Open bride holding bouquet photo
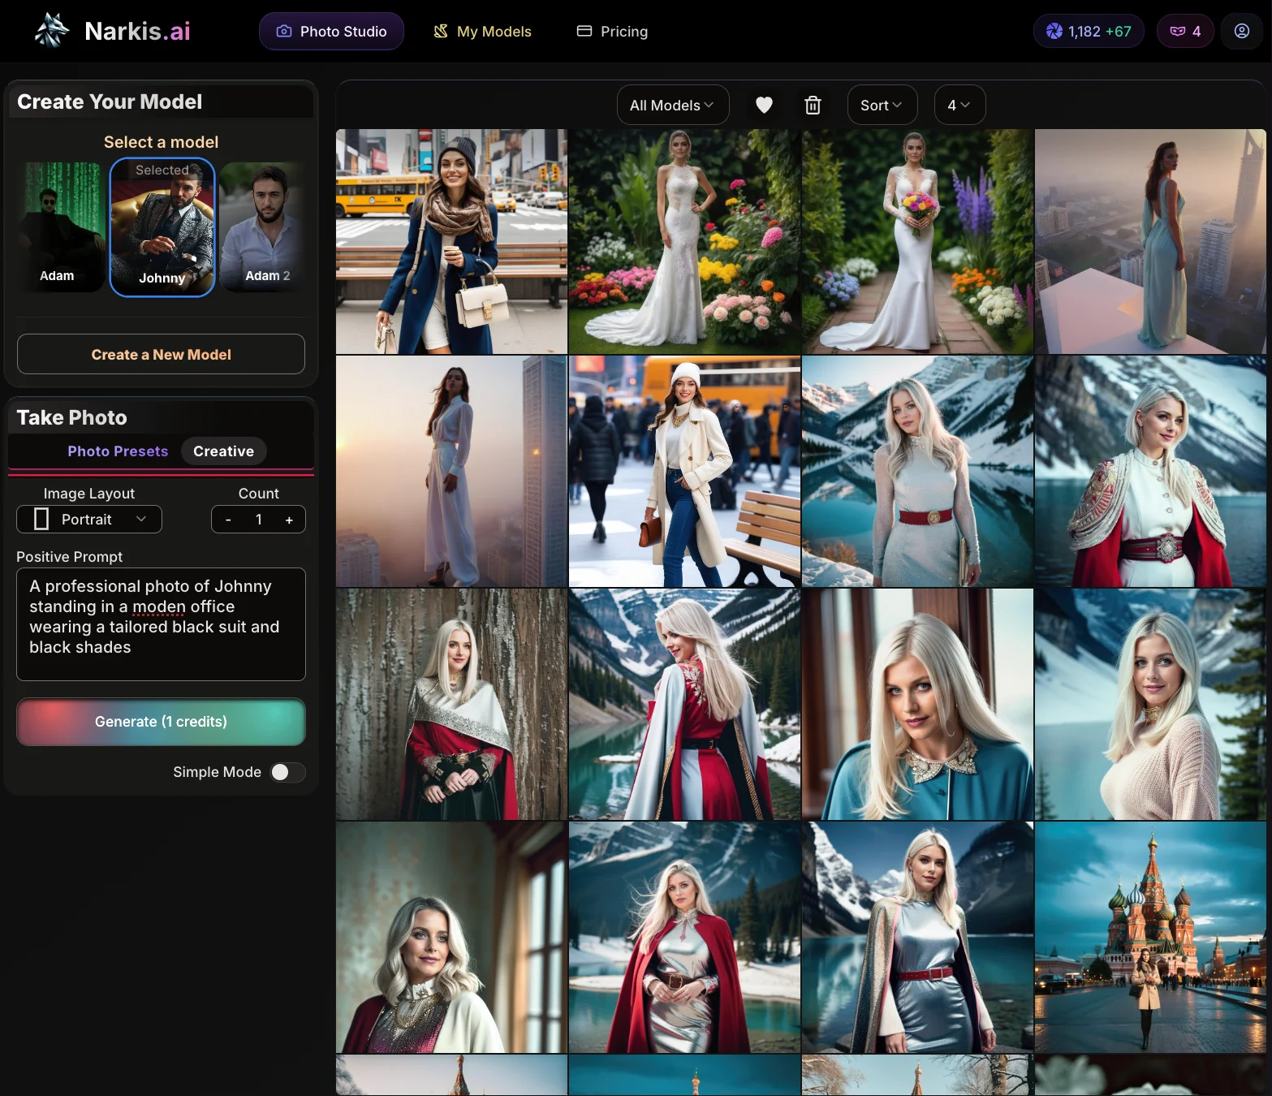The image size is (1272, 1096). coord(917,241)
